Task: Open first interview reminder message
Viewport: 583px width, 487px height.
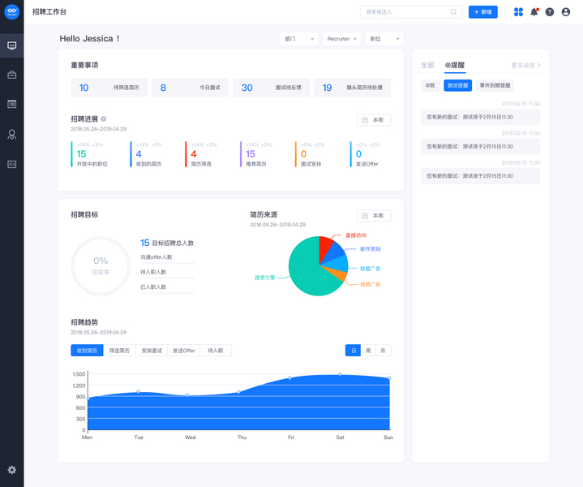Action: 480,117
